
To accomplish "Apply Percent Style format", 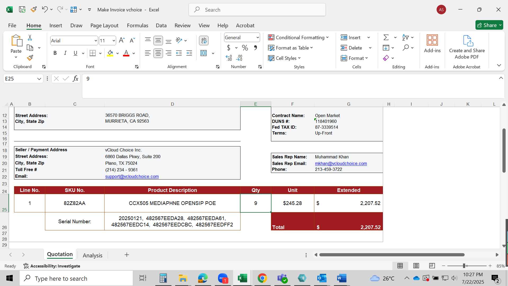I will [x=245, y=48].
